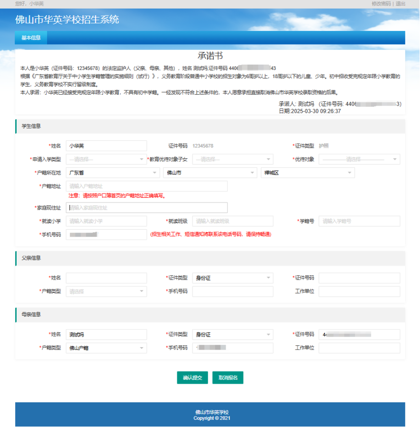Viewport: 420px width, 427px height.
Task: Open the 佛山市 city dropdown
Action: [210, 173]
